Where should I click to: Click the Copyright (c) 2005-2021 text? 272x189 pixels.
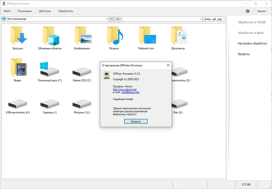click(x=126, y=79)
